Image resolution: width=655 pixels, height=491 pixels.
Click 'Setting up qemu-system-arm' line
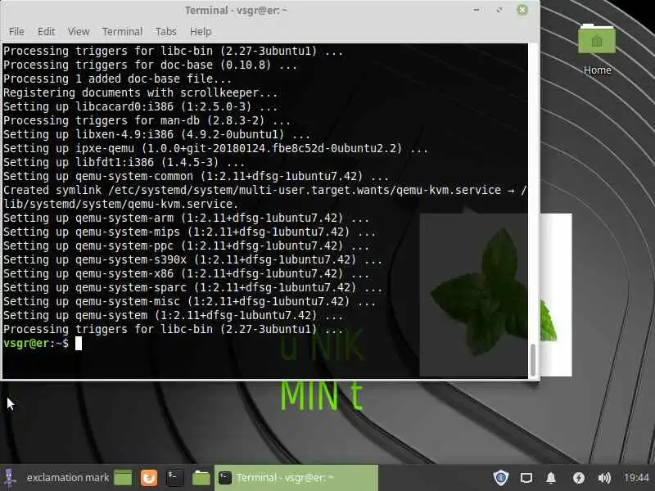coord(187,218)
